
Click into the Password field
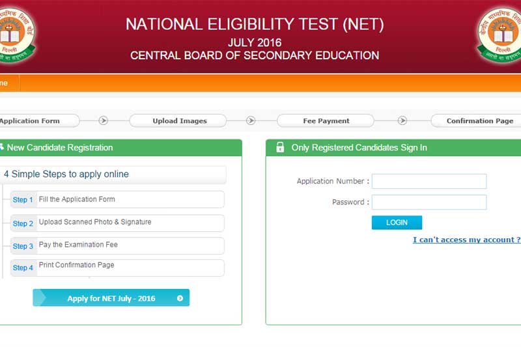point(429,202)
